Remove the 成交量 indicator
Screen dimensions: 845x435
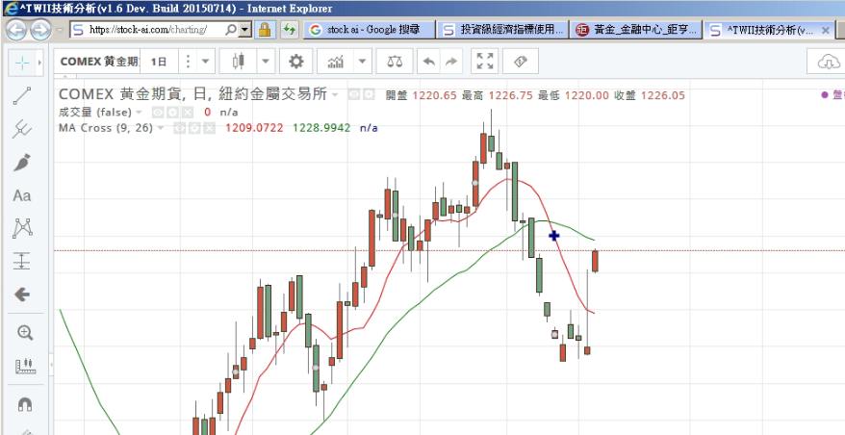(x=187, y=113)
